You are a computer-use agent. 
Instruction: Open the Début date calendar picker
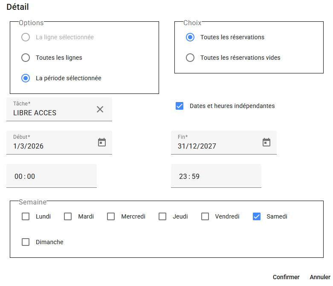[x=102, y=142]
